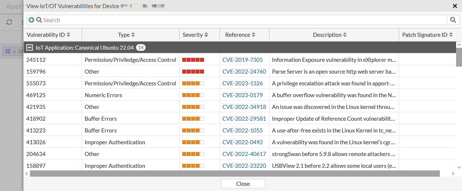The image size is (462, 191).
Task: Open the CVE-2022-24760 reference link
Action: click(244, 72)
